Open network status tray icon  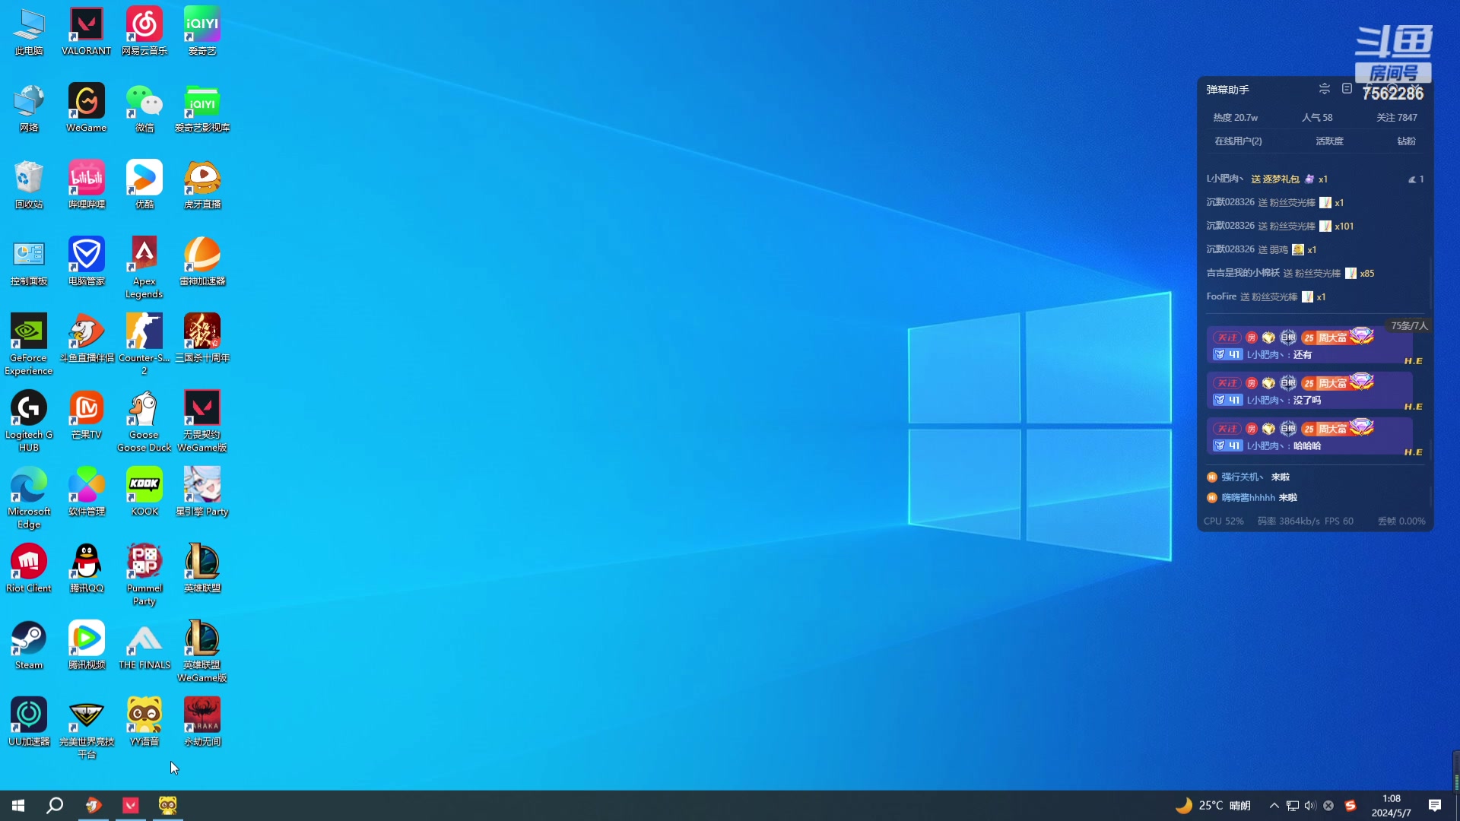[1292, 806]
